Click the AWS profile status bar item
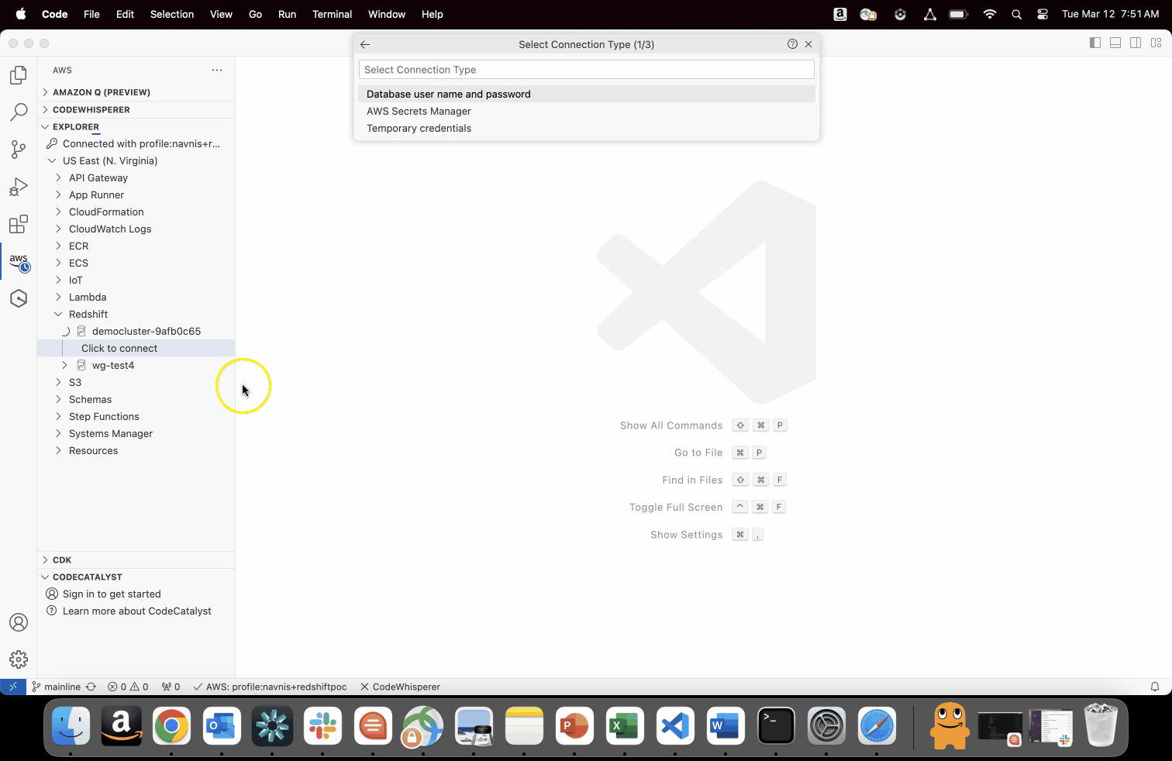Image resolution: width=1172 pixels, height=761 pixels. tap(270, 687)
